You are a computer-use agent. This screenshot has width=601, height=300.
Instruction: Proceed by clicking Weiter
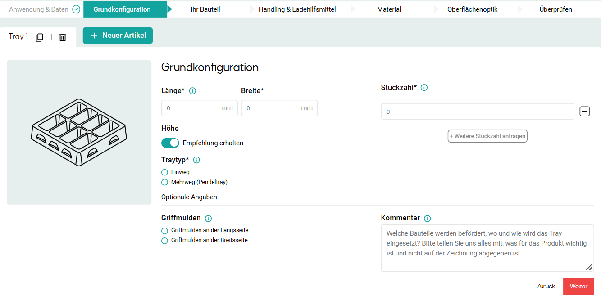(578, 286)
